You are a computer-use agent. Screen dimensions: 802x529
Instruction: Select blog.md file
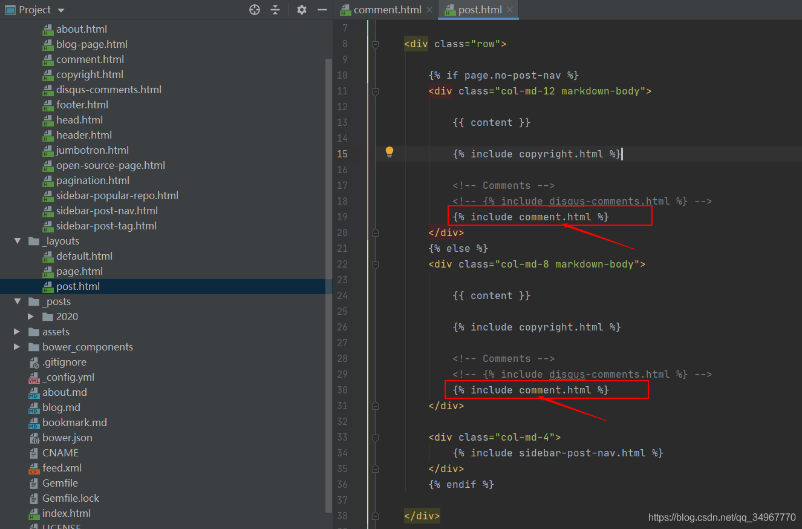pos(61,407)
